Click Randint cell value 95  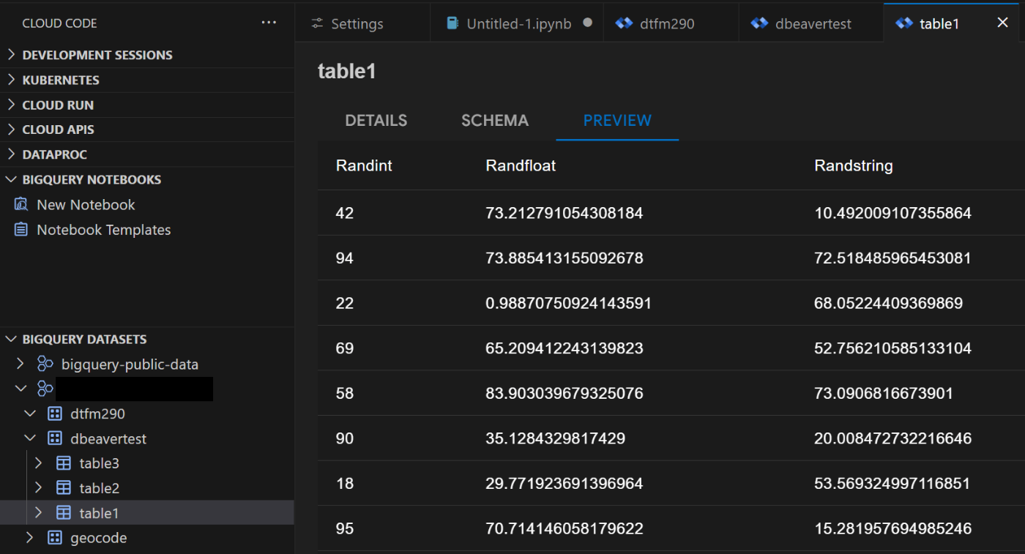coord(345,529)
